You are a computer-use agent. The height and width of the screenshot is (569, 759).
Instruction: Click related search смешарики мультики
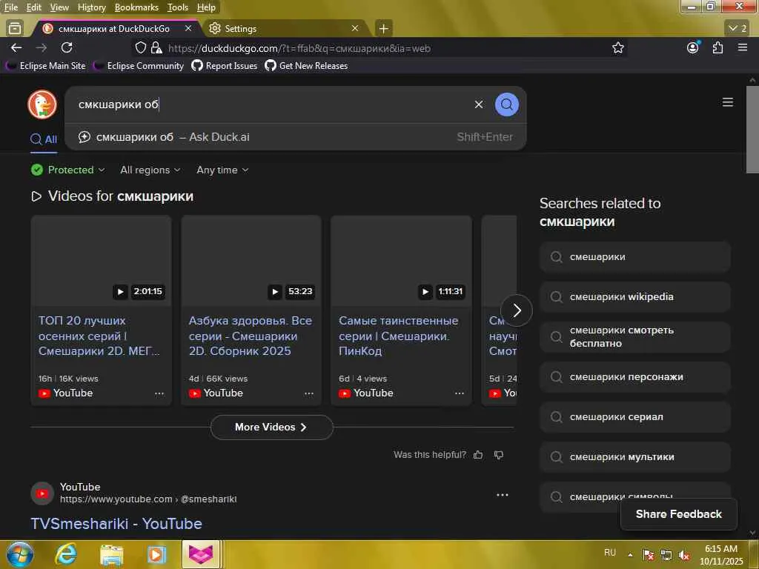coord(634,456)
